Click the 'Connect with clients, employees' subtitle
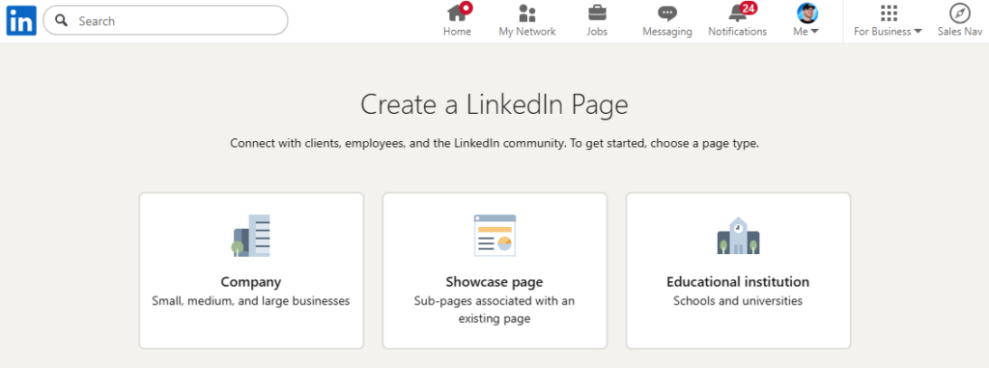Image resolution: width=989 pixels, height=368 pixels. tap(494, 143)
